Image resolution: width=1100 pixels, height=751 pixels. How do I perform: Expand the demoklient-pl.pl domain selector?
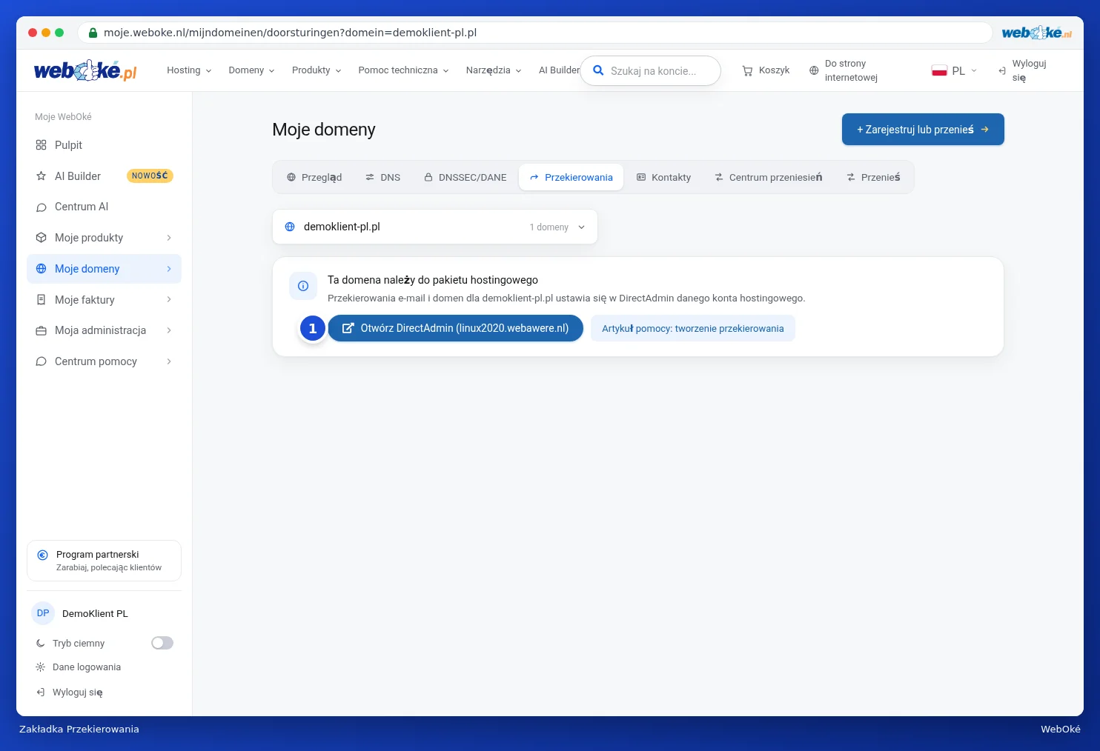(435, 227)
